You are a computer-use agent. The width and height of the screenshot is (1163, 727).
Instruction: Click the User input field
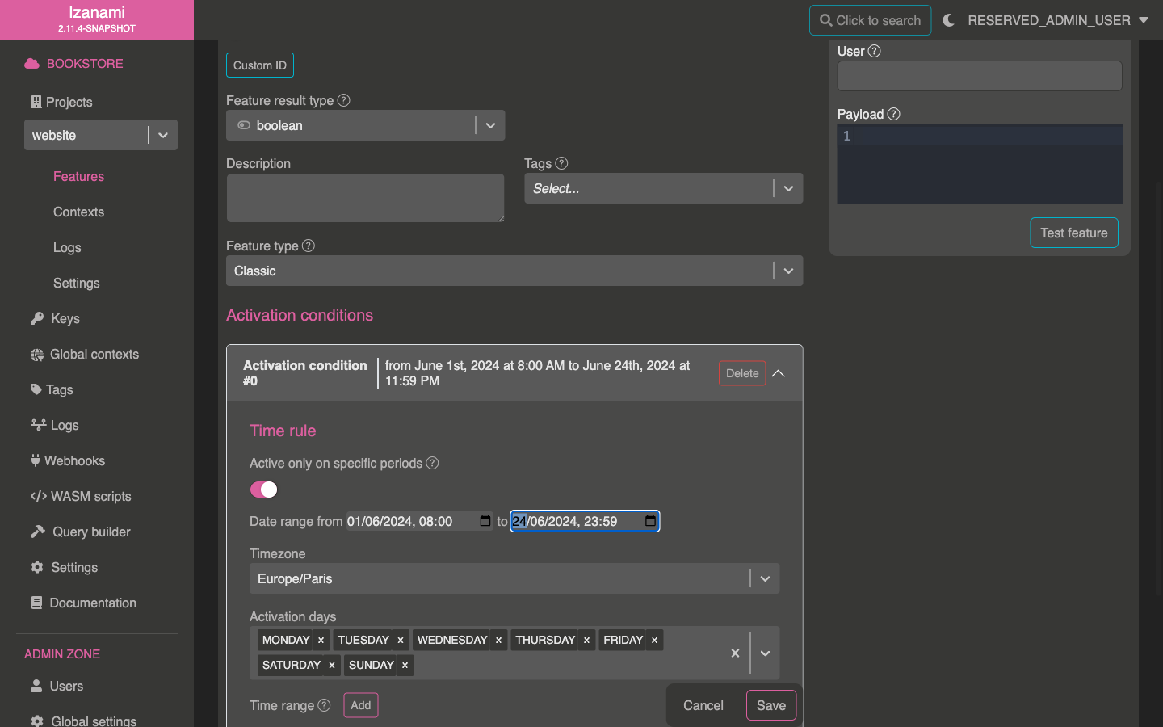coord(979,76)
